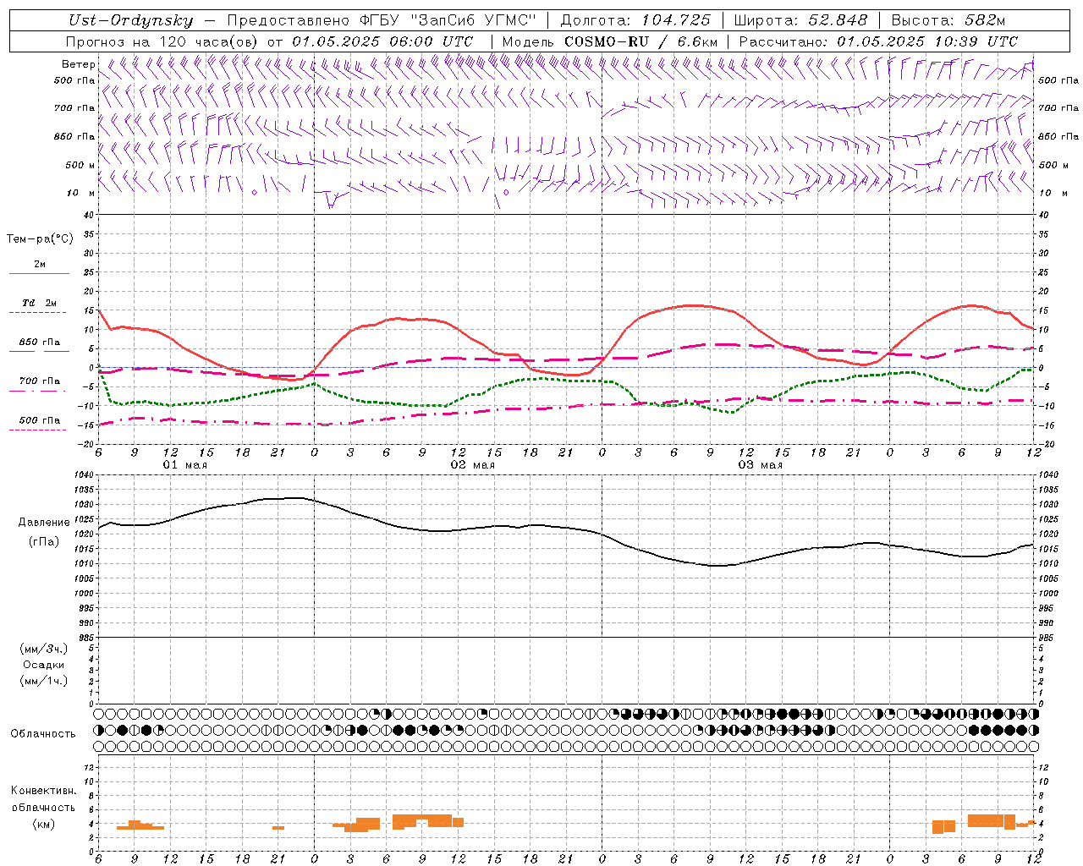Screen dimensions: 1083x866
Task: Click the 'Прогноз на 120 часа(ов)' forecast text
Action: coord(162,41)
